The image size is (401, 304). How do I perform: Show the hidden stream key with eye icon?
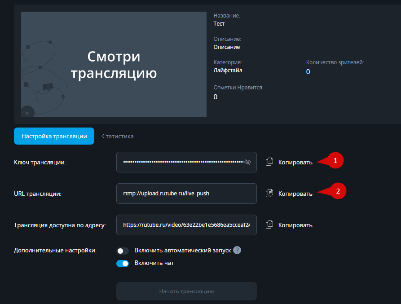(247, 162)
